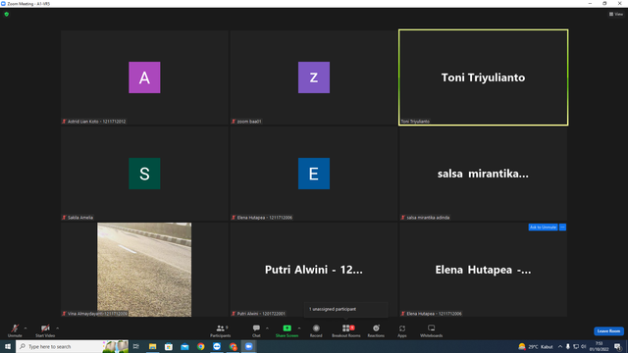Start Share Screen
Viewport: 628px width, 353px height.
click(287, 330)
